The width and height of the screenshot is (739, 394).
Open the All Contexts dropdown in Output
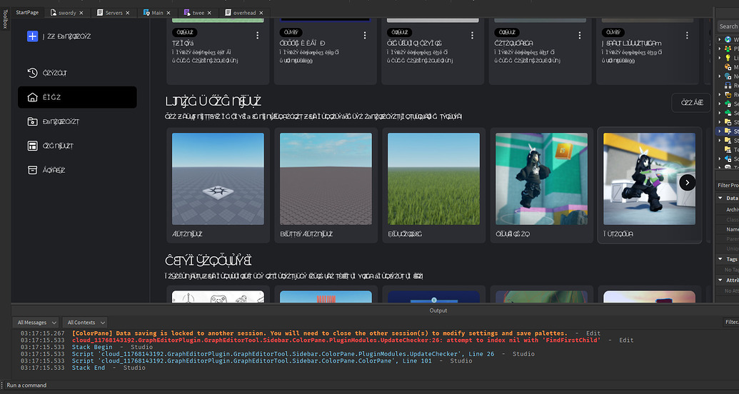pos(85,323)
